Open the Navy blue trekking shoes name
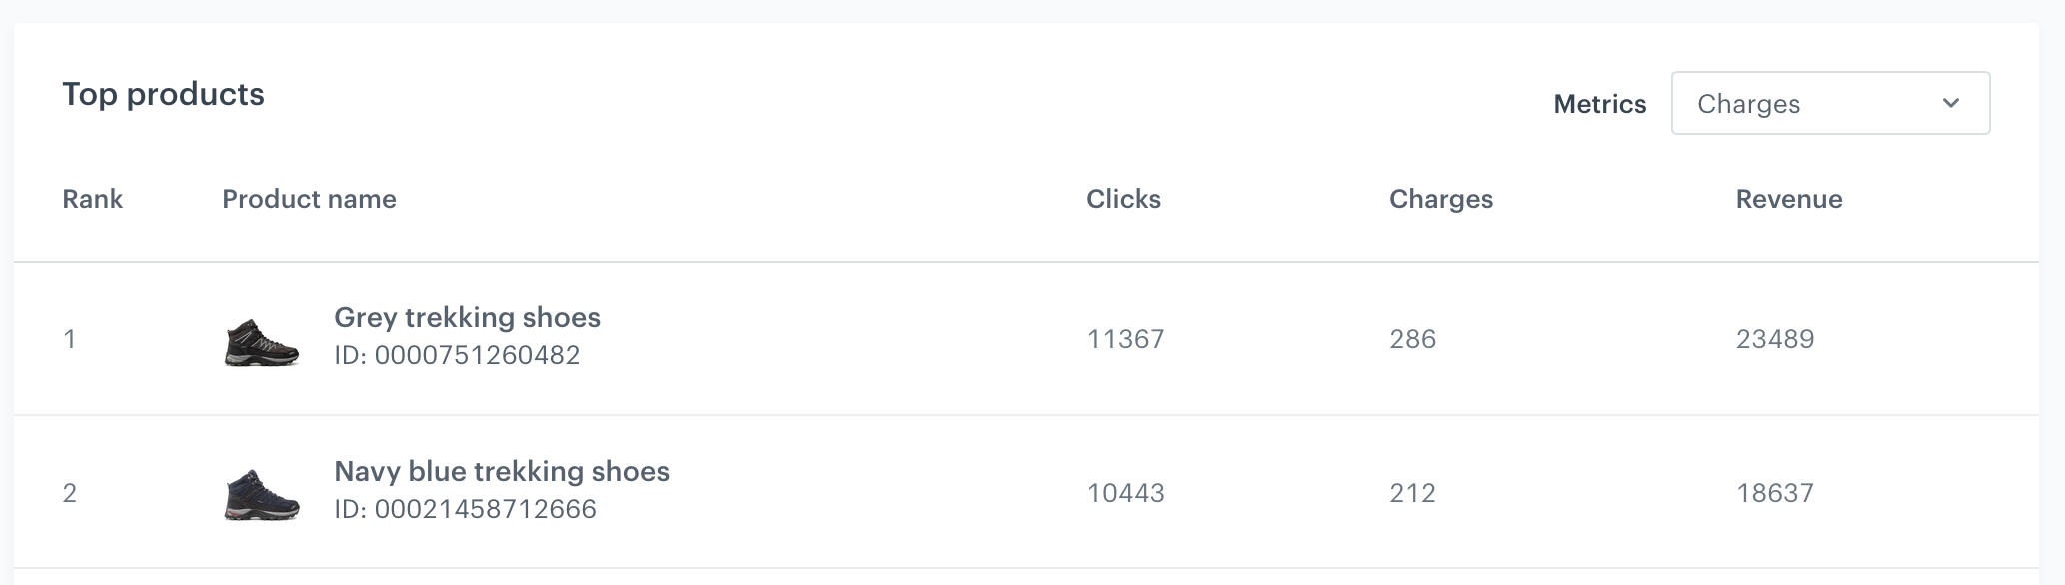Viewport: 2065px width, 585px height. (x=501, y=471)
